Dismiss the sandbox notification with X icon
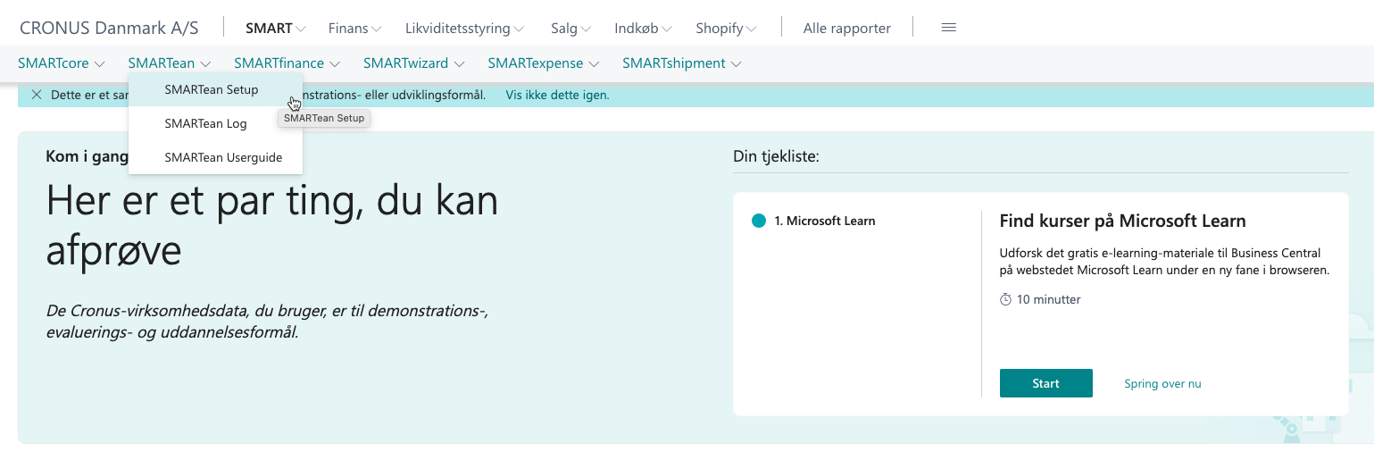The image size is (1374, 460). [x=37, y=95]
